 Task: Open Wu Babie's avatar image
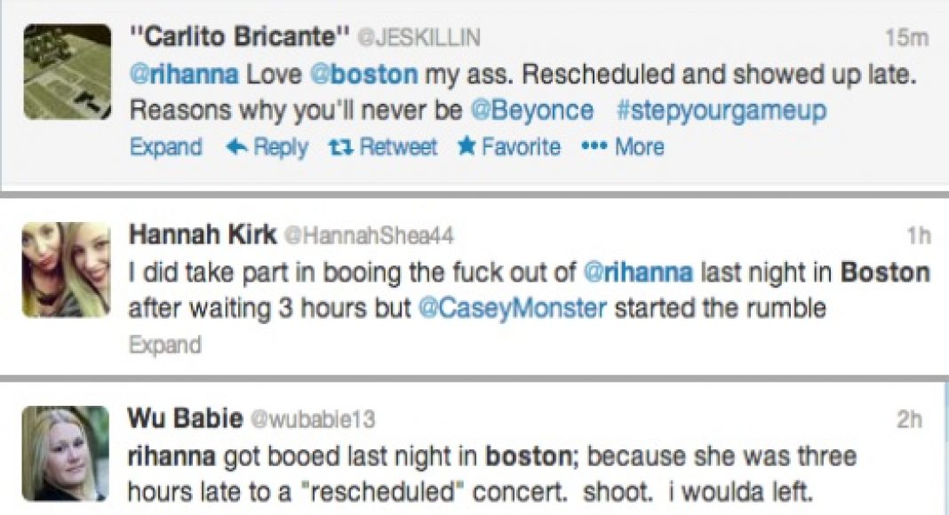[66, 453]
